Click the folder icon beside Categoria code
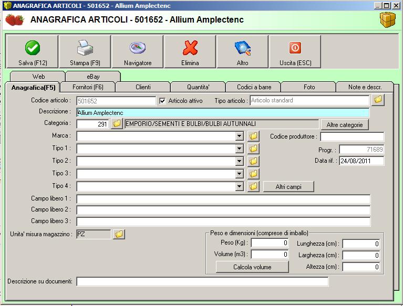 117,124
